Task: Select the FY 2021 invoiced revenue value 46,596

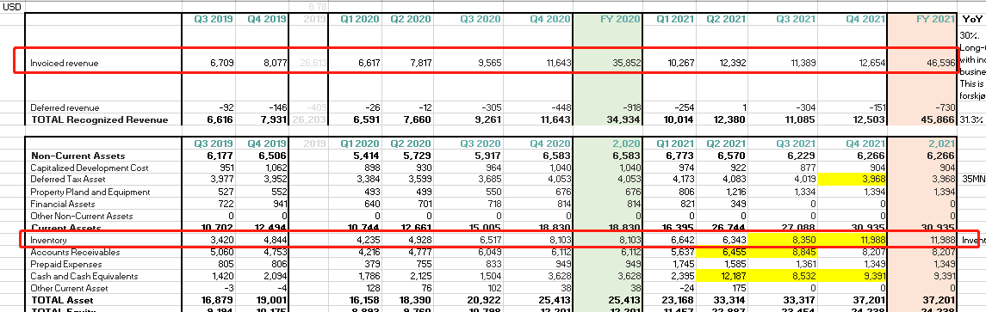Action: tap(922, 64)
